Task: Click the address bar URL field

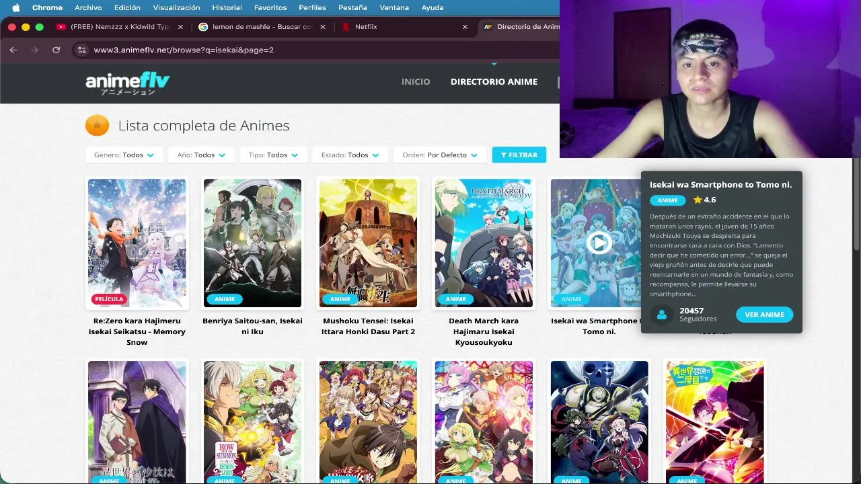Action: [316, 50]
